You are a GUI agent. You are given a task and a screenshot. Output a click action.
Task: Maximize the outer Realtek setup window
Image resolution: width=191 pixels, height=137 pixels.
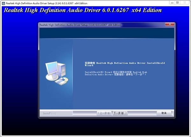coord(178,3)
